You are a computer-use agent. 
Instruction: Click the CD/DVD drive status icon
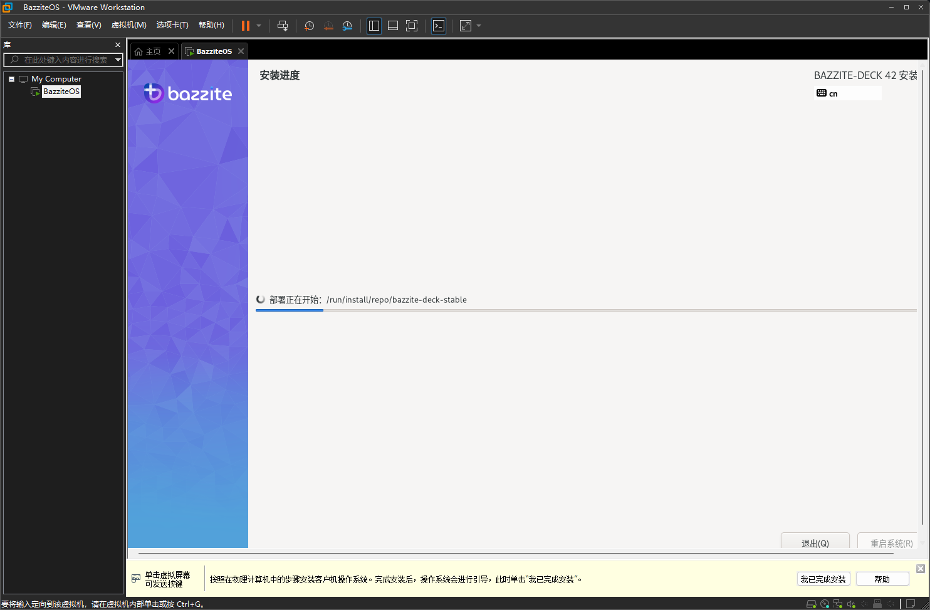[825, 604]
